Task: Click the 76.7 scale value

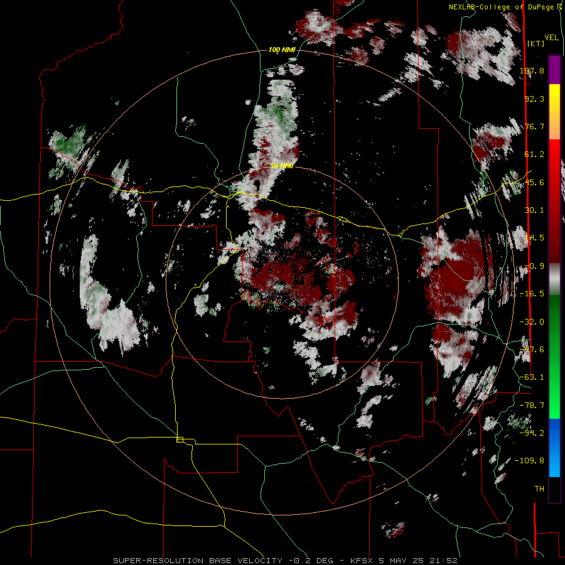Action: (534, 126)
